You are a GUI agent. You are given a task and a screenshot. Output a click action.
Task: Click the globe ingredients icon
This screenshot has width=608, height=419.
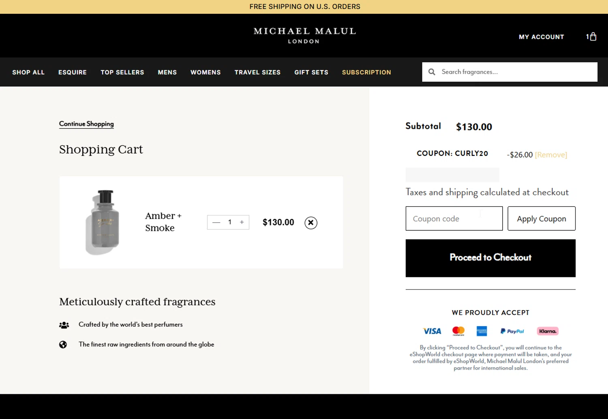pyautogui.click(x=63, y=345)
